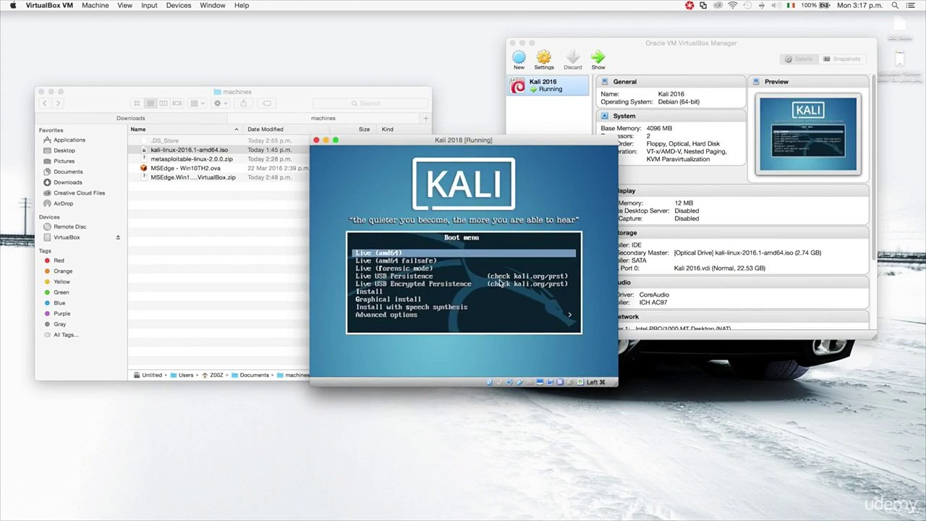The height and width of the screenshot is (521, 926).
Task: Choose Graphical install in Kali boot menu
Action: (x=388, y=300)
